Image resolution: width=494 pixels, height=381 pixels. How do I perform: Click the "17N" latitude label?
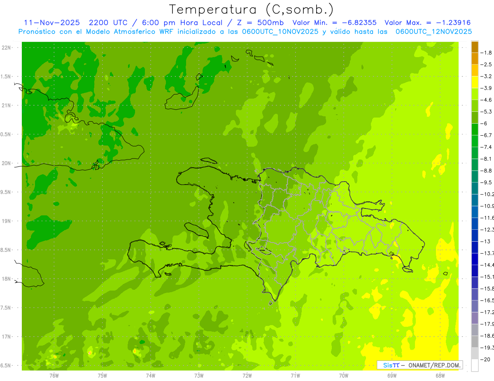pos(7,337)
